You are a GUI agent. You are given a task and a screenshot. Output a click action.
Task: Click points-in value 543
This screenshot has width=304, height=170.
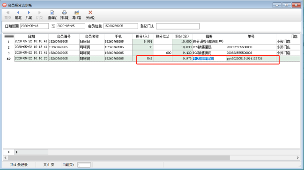point(149,59)
